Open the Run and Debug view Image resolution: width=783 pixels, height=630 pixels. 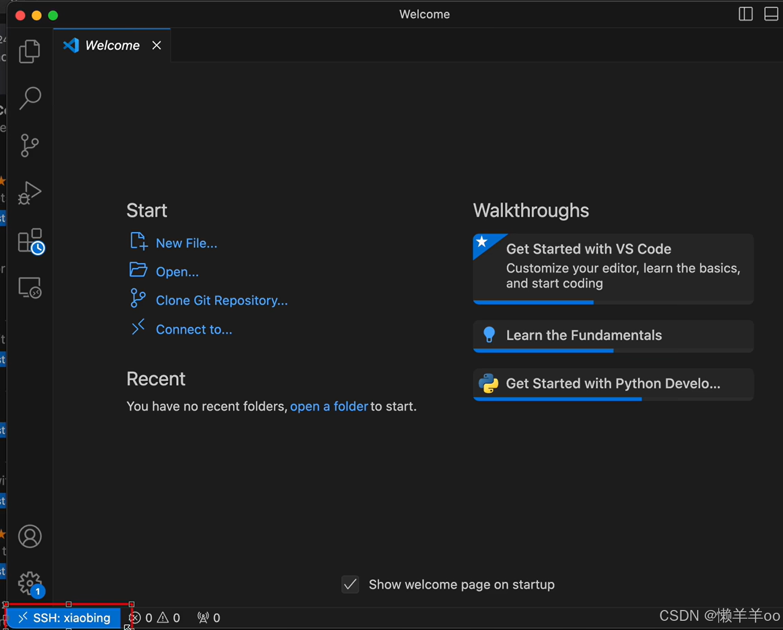click(30, 193)
